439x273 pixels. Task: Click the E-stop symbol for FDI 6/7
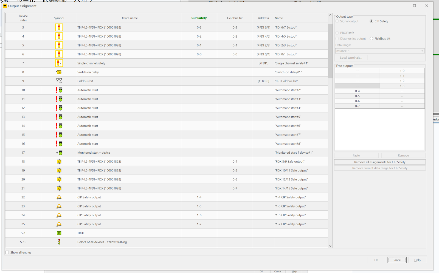click(x=59, y=27)
